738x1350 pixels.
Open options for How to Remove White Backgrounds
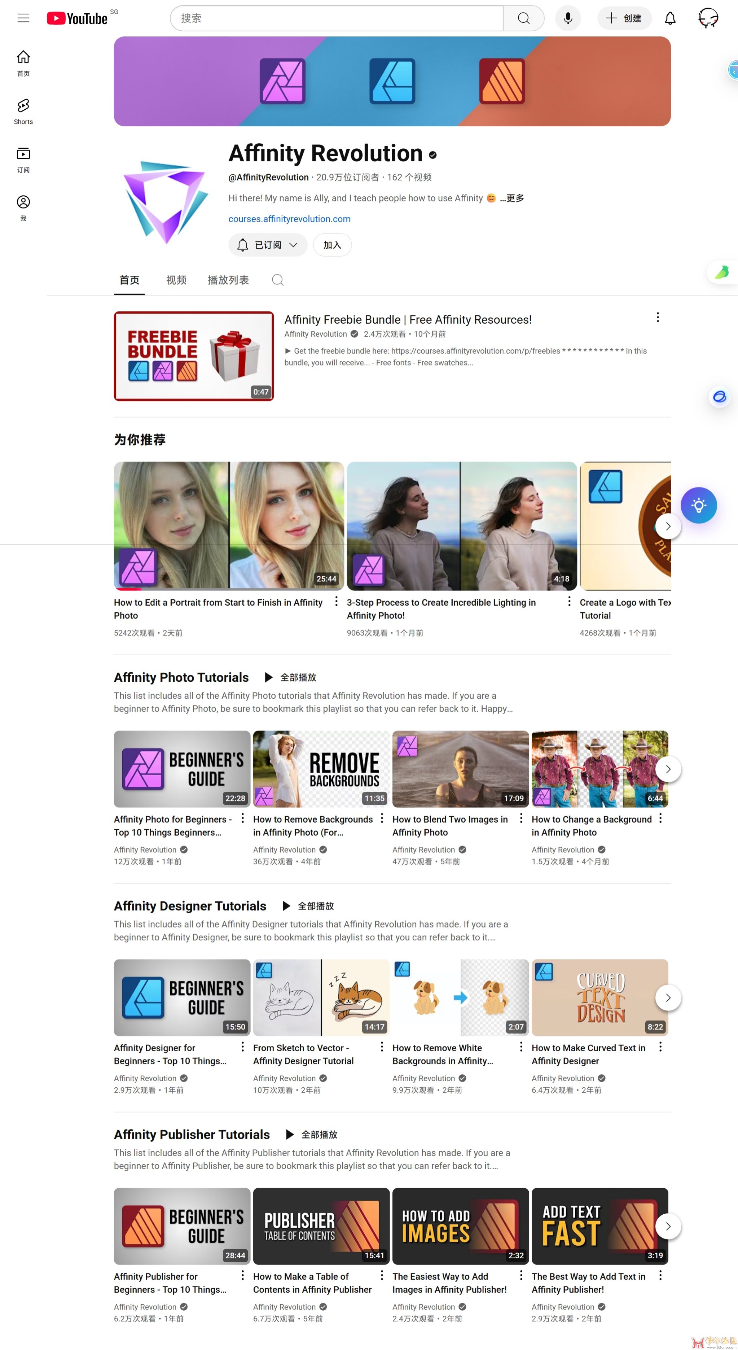(521, 1047)
